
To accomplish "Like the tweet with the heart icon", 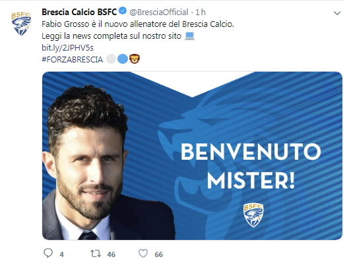I will [x=143, y=254].
